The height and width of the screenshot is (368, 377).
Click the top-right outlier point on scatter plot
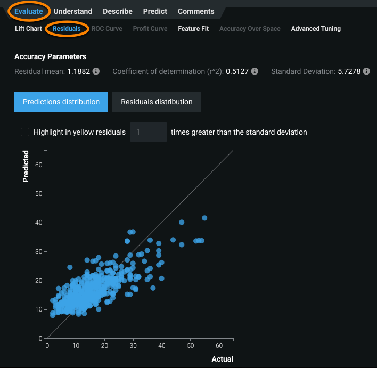(204, 218)
